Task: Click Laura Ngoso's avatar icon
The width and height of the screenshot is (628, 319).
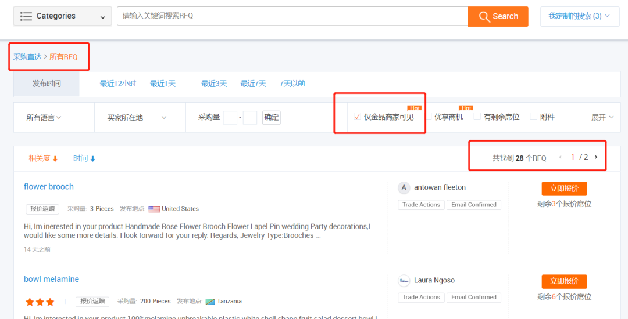Action: [404, 280]
